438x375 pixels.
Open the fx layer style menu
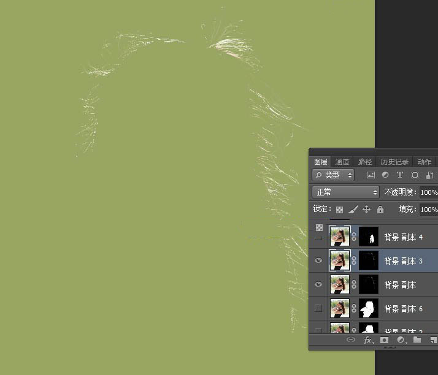tap(368, 339)
